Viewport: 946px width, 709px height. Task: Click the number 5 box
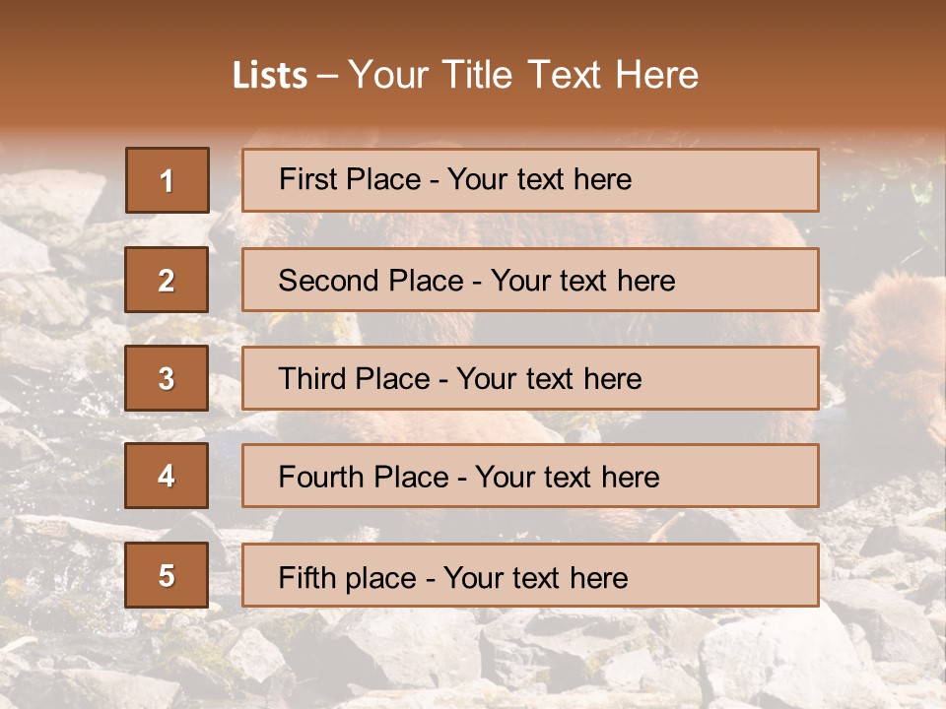click(x=167, y=575)
